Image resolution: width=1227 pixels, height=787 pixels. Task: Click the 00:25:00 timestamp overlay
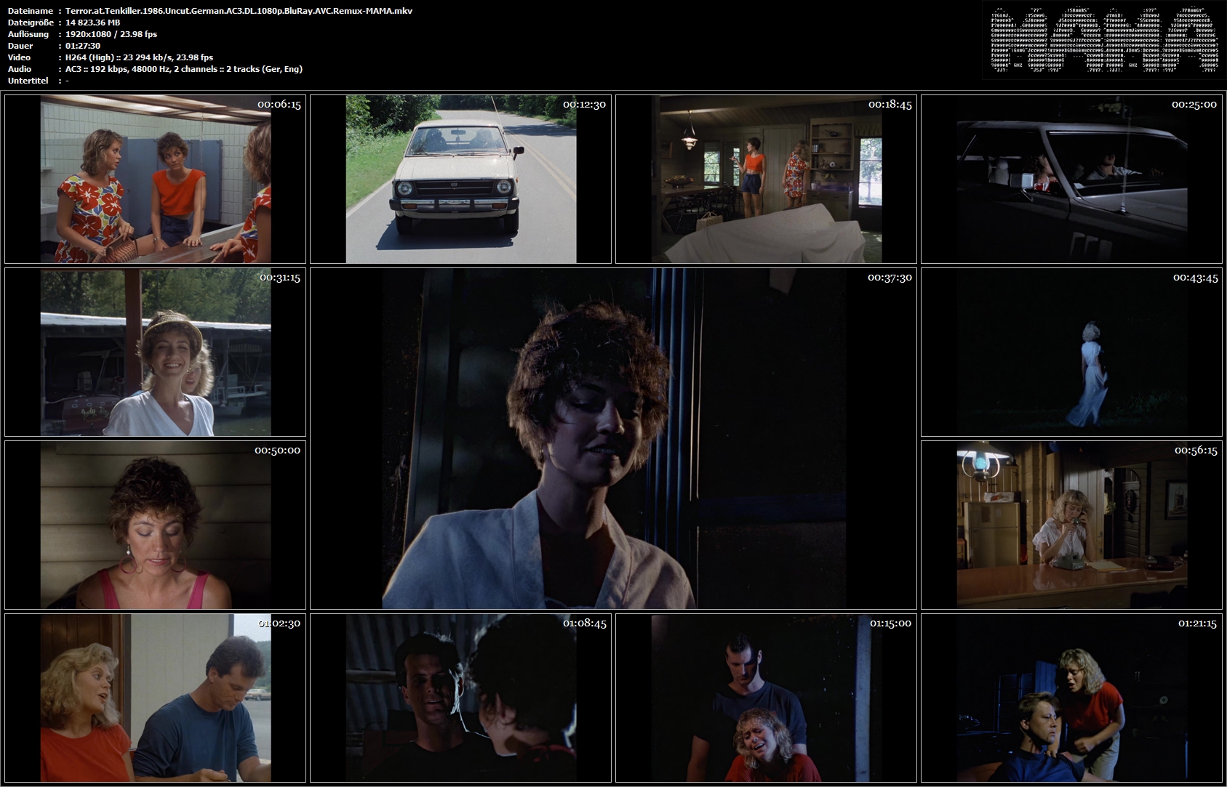point(1194,105)
